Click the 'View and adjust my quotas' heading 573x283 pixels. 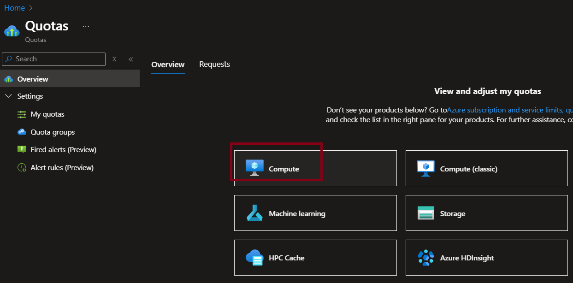pyautogui.click(x=488, y=91)
